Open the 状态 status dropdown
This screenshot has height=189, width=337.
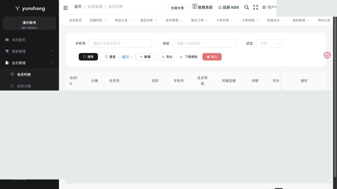click(x=269, y=44)
